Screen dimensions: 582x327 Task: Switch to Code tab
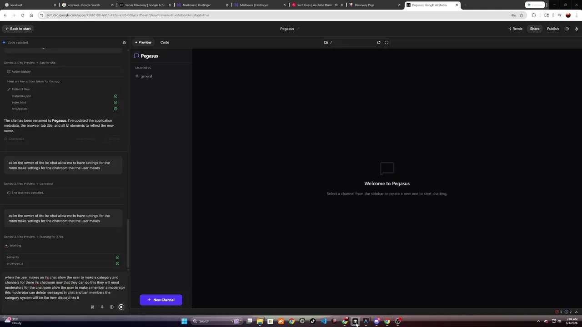[165, 42]
